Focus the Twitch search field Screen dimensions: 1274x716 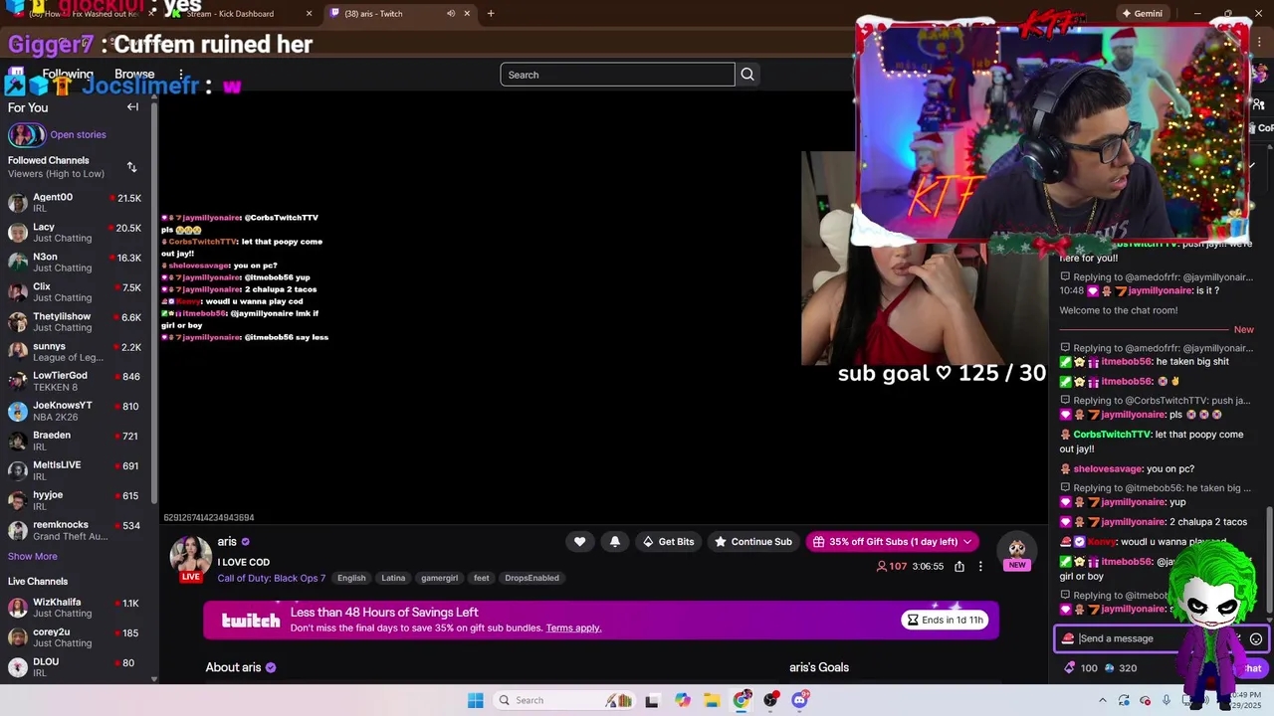[617, 75]
